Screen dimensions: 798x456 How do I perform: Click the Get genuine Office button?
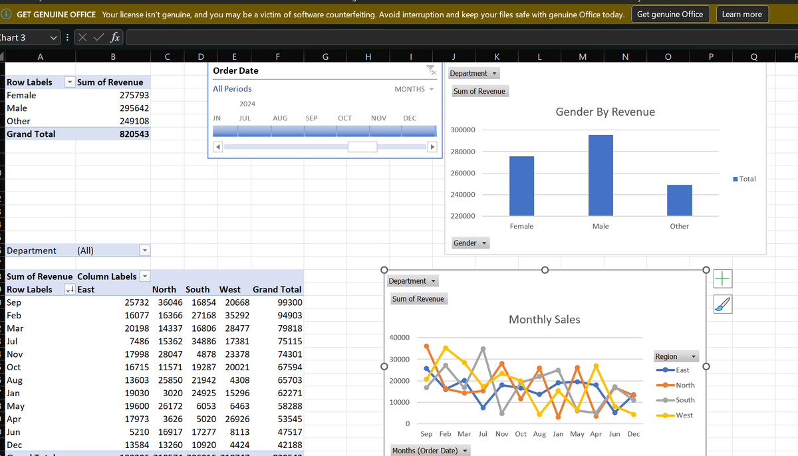[x=670, y=14]
